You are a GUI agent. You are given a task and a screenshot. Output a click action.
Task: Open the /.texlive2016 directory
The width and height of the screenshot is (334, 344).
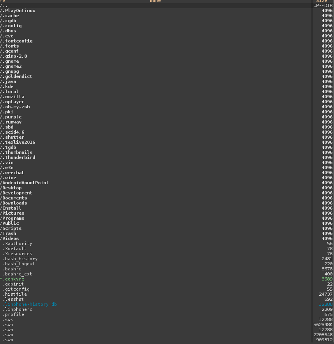point(18,143)
